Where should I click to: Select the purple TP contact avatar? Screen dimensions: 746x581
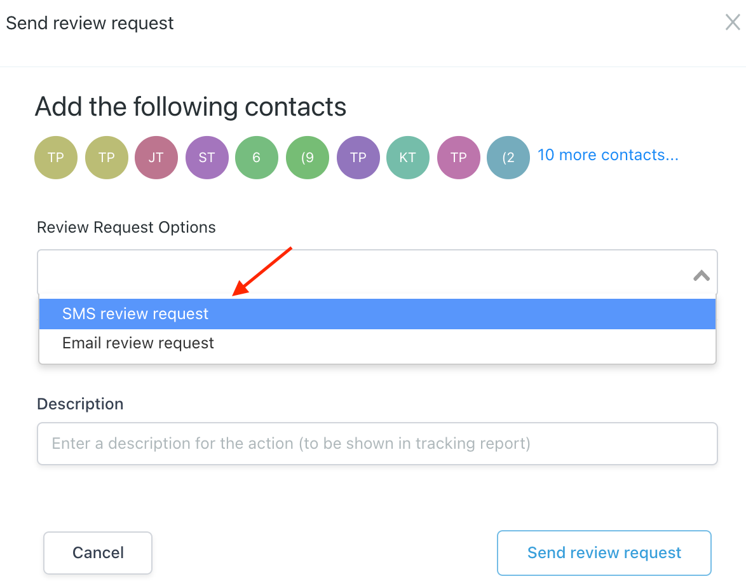(358, 158)
